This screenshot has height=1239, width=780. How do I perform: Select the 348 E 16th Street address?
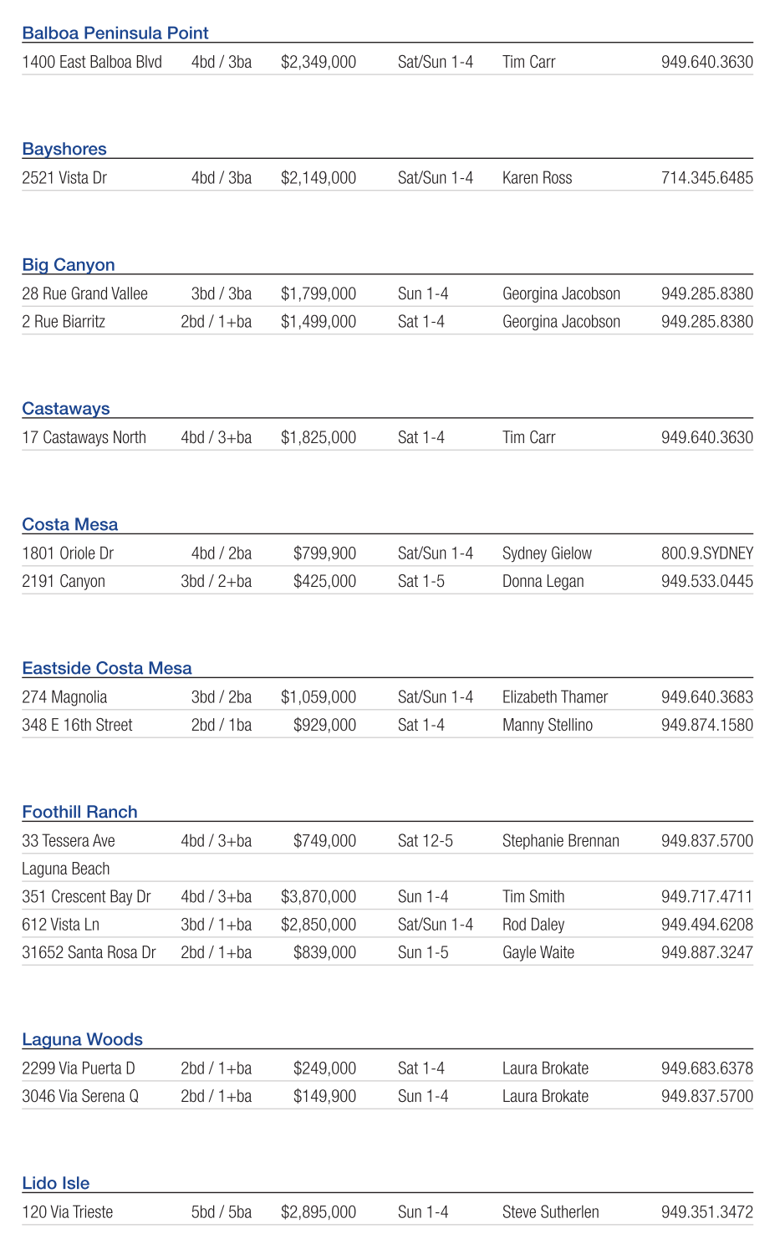pyautogui.click(x=77, y=725)
